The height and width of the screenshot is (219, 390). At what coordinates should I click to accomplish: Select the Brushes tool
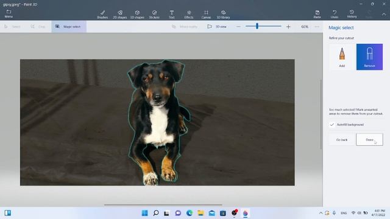[x=102, y=15]
